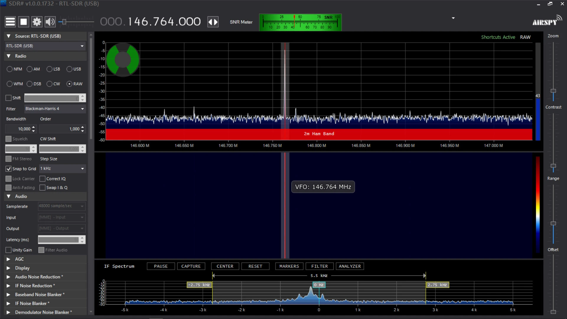Open the gear configuration icon
The height and width of the screenshot is (319, 567).
pyautogui.click(x=37, y=22)
